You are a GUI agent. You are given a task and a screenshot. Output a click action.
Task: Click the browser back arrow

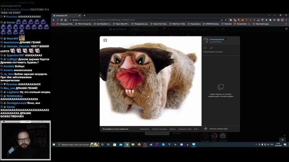(54, 20)
